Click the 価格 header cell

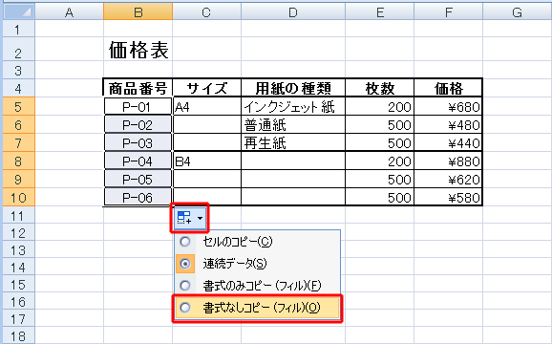448,88
